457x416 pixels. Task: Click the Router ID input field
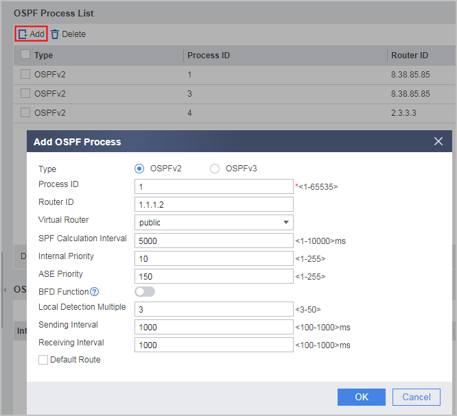pos(214,204)
